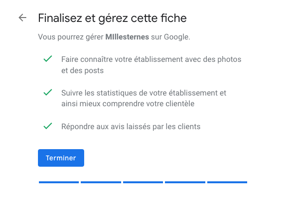Screen dimensions: 289x213
Task: Click the text 'Répondre aux avis laissés par les clients'
Action: point(131,127)
